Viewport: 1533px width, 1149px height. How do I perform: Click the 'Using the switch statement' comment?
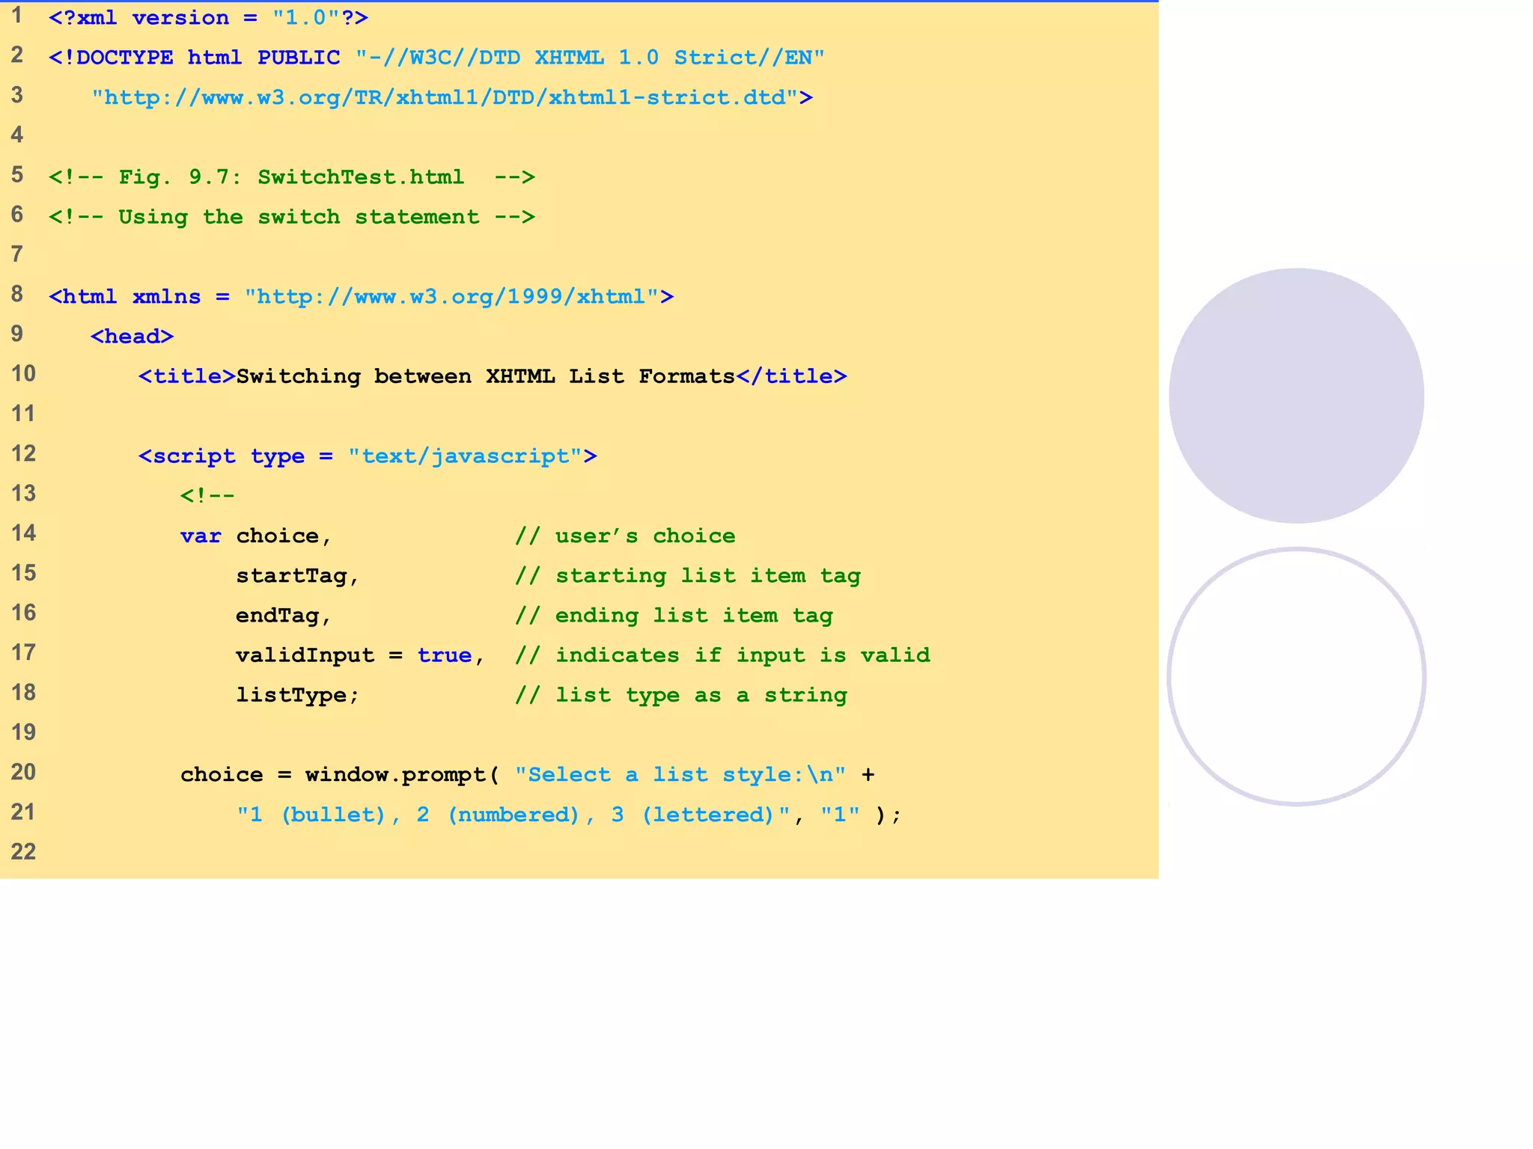[x=292, y=217]
